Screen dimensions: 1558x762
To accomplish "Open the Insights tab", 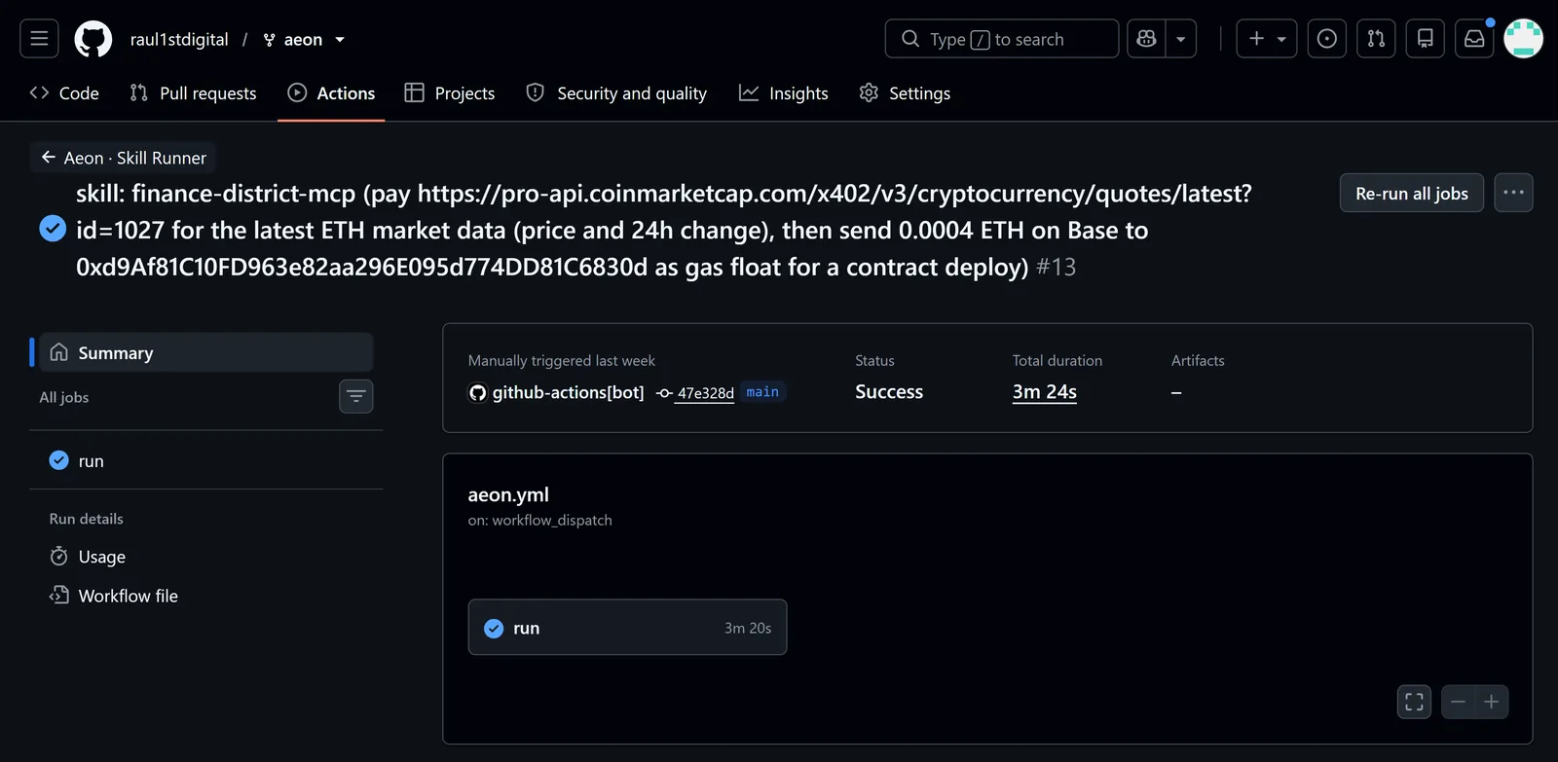I will point(784,93).
